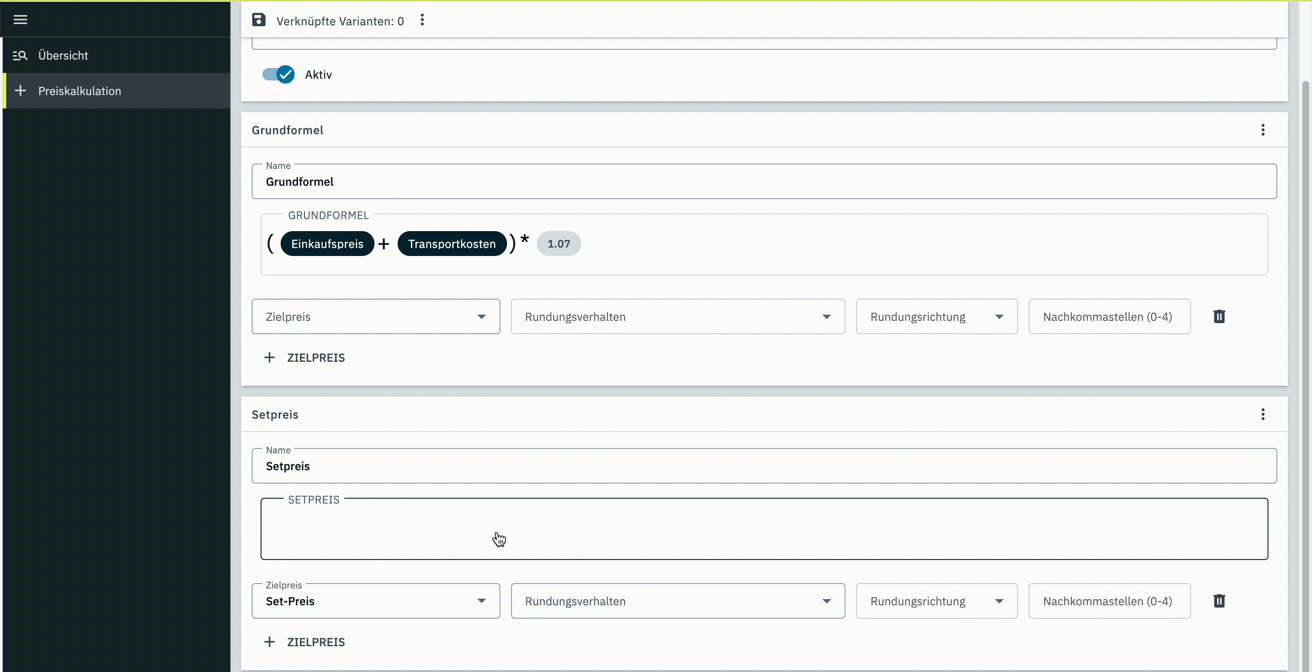
Task: Click the Name field containing Grundformel
Action: coord(764,182)
